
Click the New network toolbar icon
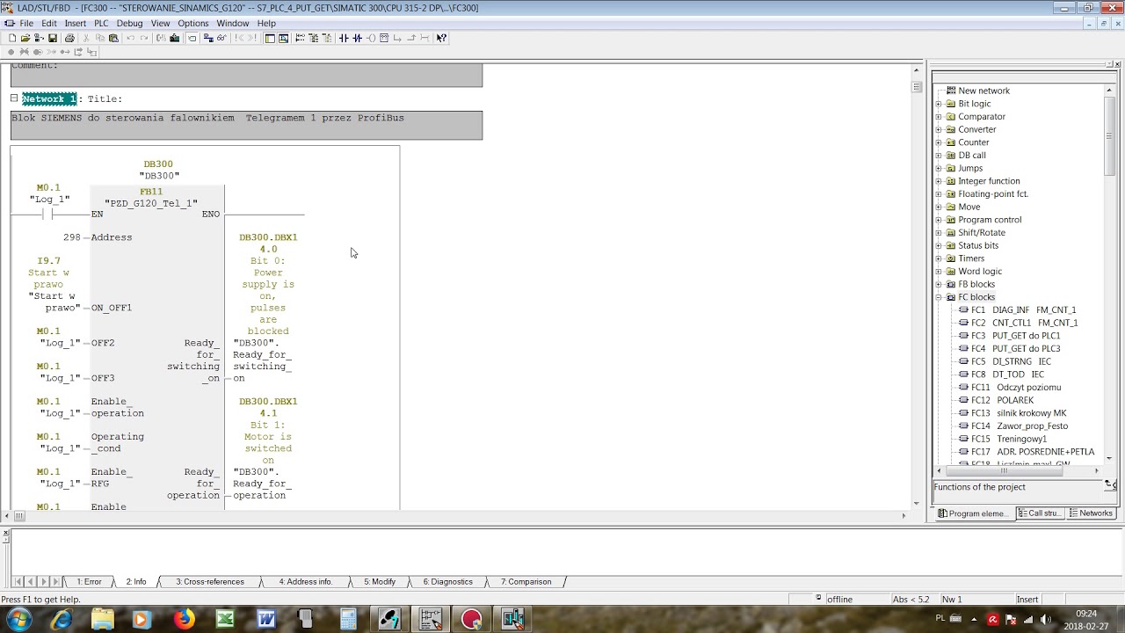coord(300,38)
